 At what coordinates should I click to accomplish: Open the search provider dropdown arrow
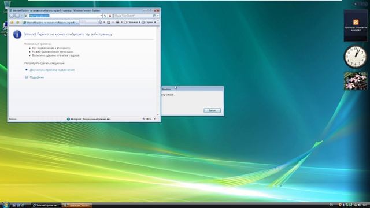[x=158, y=16]
